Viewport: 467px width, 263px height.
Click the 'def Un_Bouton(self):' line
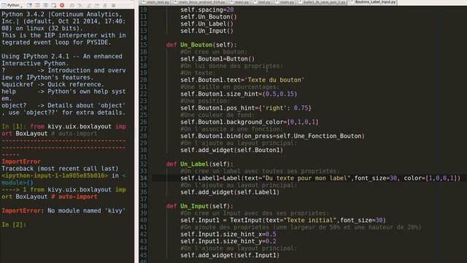pos(201,45)
